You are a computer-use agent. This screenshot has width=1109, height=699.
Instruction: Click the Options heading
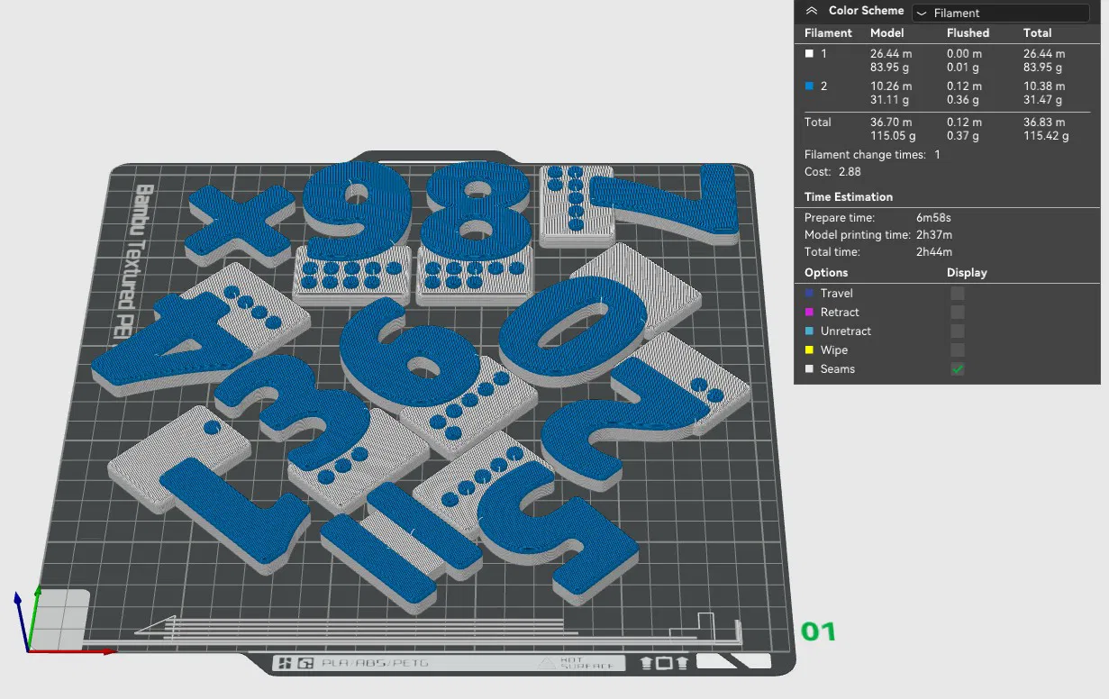point(826,272)
